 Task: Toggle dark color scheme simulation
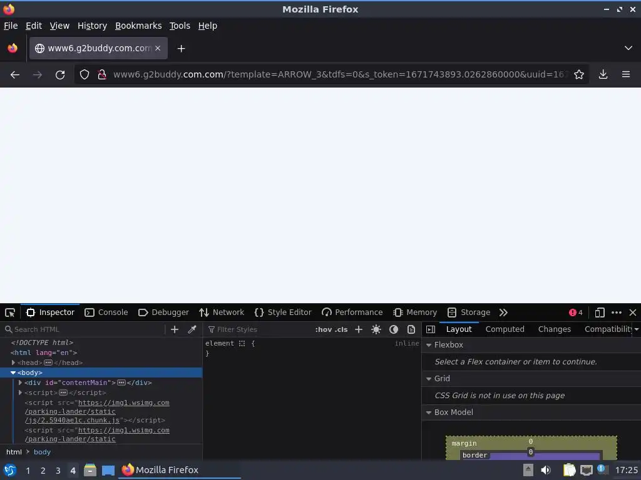(x=394, y=329)
